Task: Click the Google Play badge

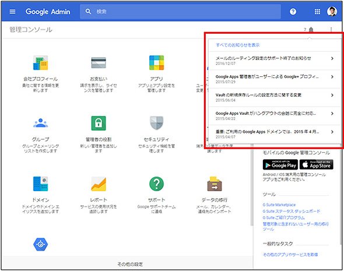Action: [x=280, y=165]
